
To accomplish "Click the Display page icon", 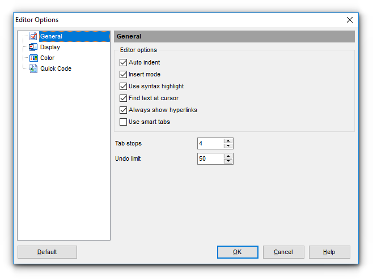I will (x=33, y=48).
